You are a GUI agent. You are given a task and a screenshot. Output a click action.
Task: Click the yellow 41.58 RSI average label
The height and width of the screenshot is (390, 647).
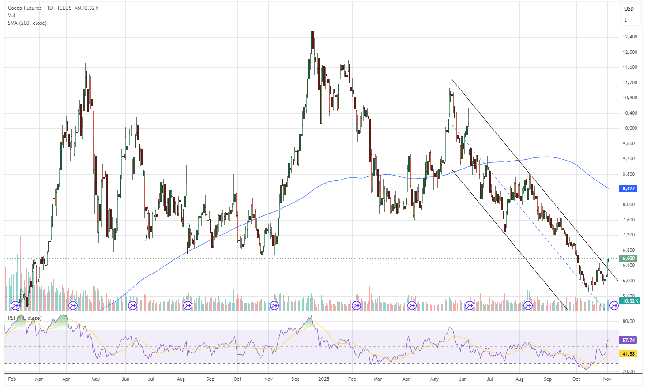(x=628, y=354)
